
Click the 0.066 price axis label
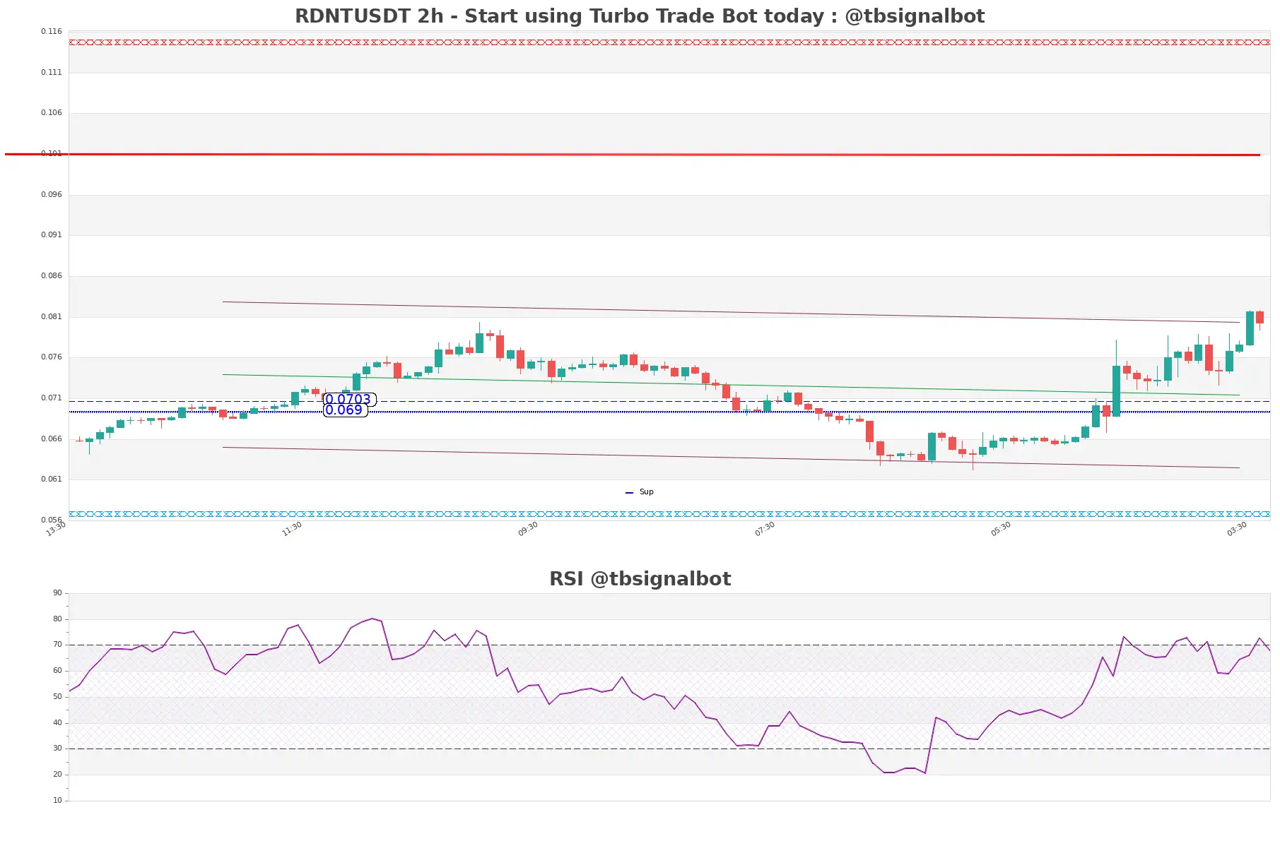coord(52,439)
